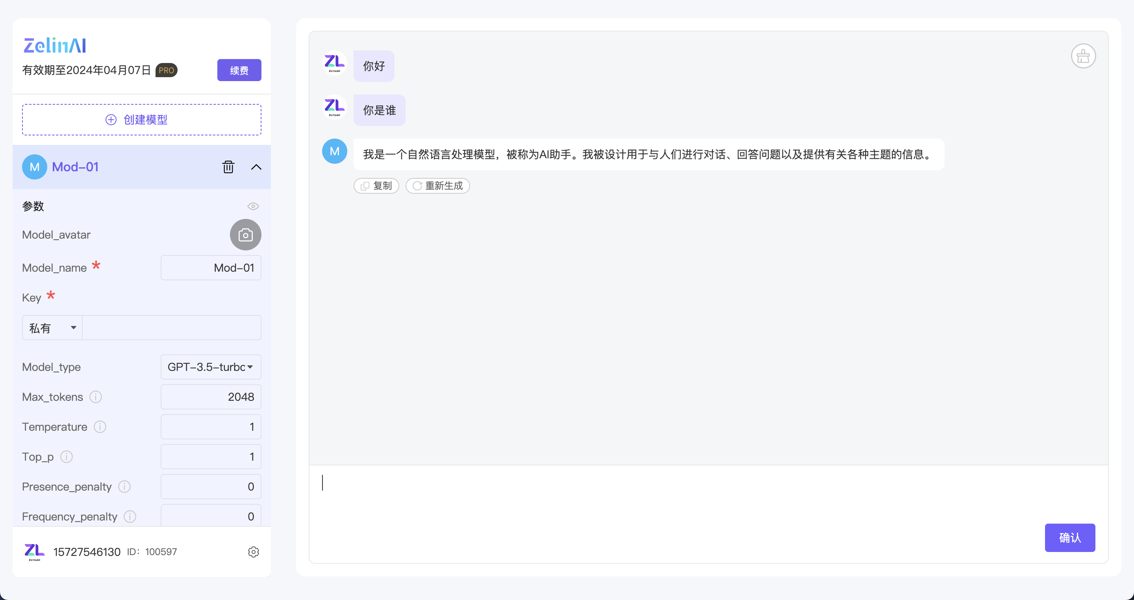Click the Max_tokens info icon
Image resolution: width=1134 pixels, height=600 pixels.
click(x=96, y=396)
